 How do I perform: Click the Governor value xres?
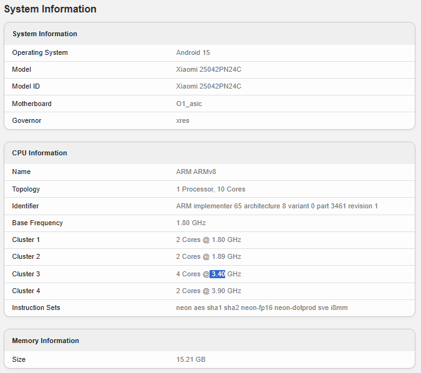coord(183,120)
